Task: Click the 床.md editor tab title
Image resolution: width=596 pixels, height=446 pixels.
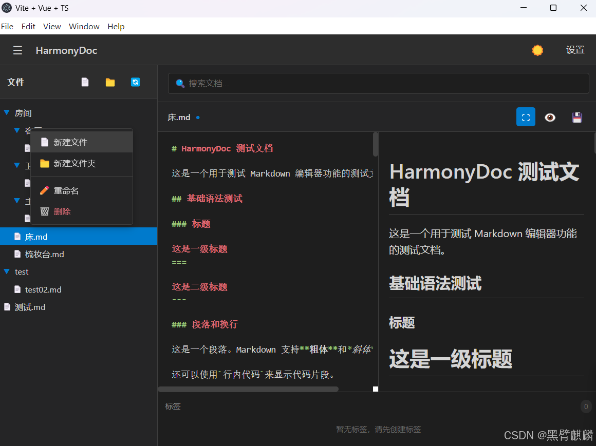Action: (x=179, y=118)
